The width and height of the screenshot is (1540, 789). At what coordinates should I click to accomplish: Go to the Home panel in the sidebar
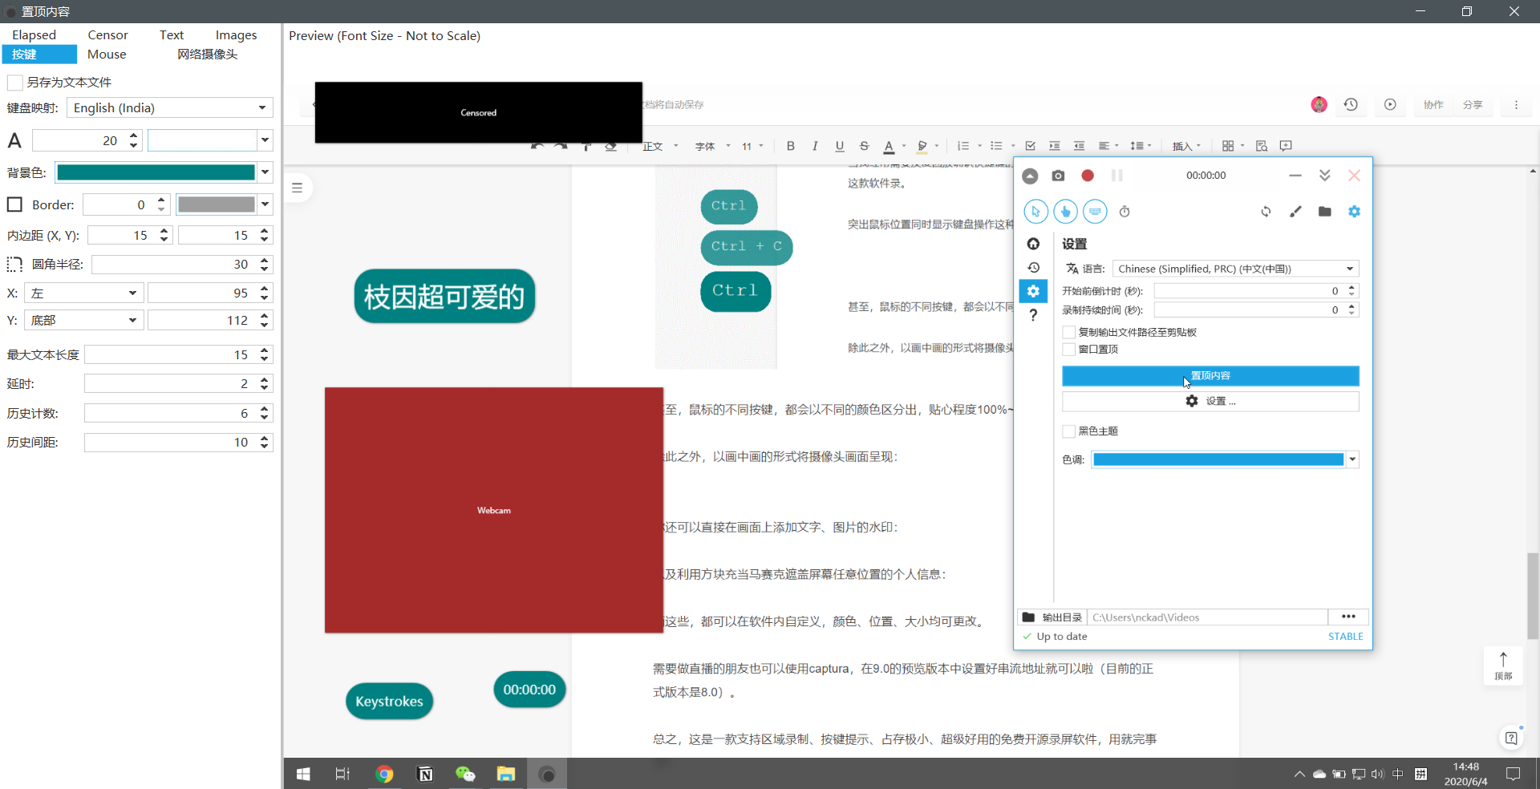coord(1033,244)
